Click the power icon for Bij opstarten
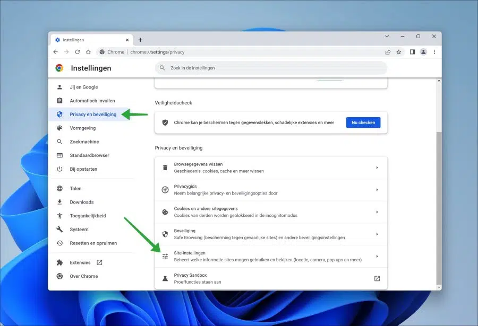This screenshot has height=326, width=478. (59, 169)
